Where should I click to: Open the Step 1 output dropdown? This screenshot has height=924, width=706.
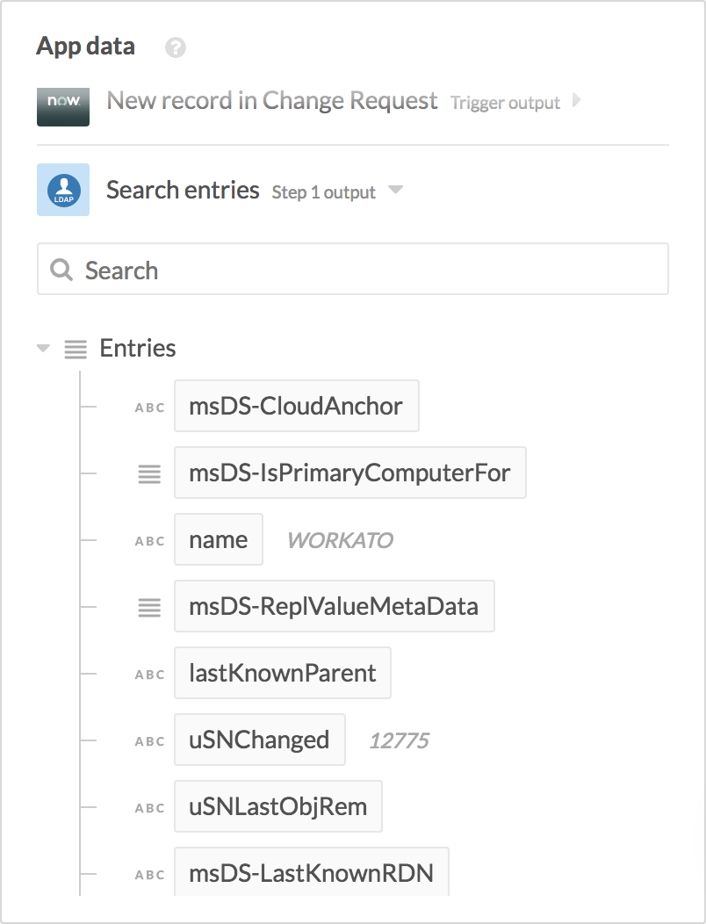pos(395,190)
